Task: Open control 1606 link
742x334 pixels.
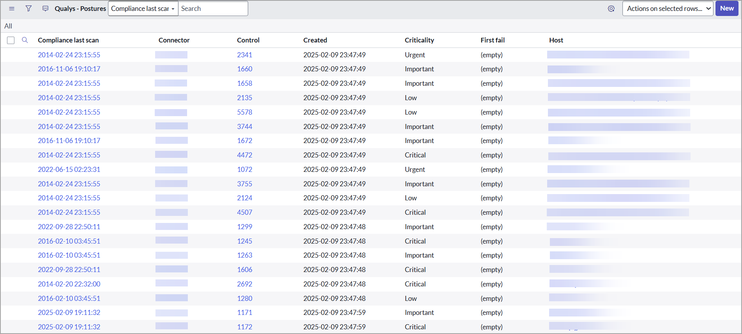Action: [x=245, y=270]
